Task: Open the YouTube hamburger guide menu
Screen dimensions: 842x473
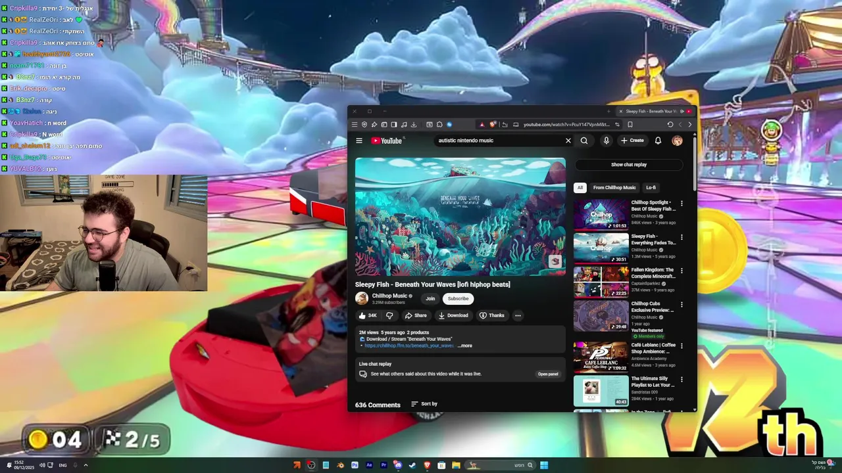Action: pyautogui.click(x=359, y=141)
